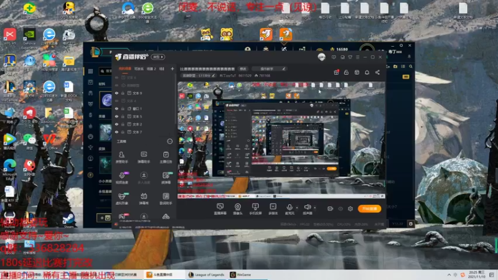Click the stream preview canvas
The width and height of the screenshot is (498, 280).
(x=281, y=140)
